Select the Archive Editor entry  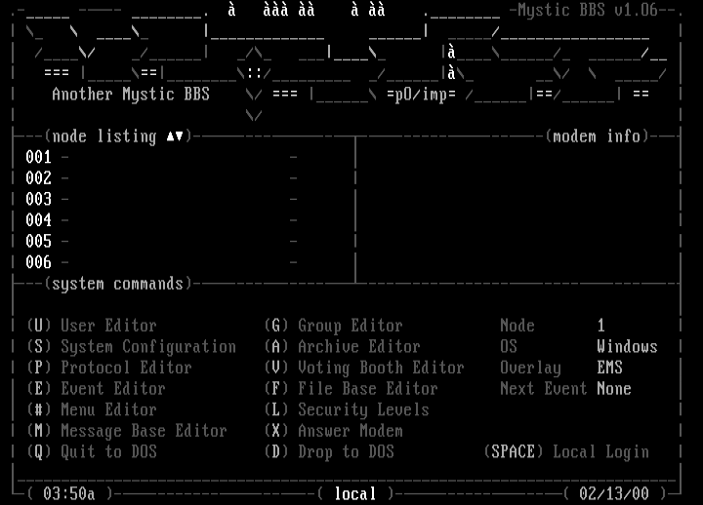[342, 347]
